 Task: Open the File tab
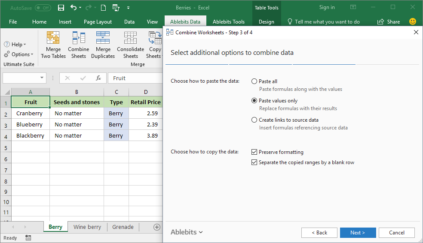pyautogui.click(x=12, y=22)
